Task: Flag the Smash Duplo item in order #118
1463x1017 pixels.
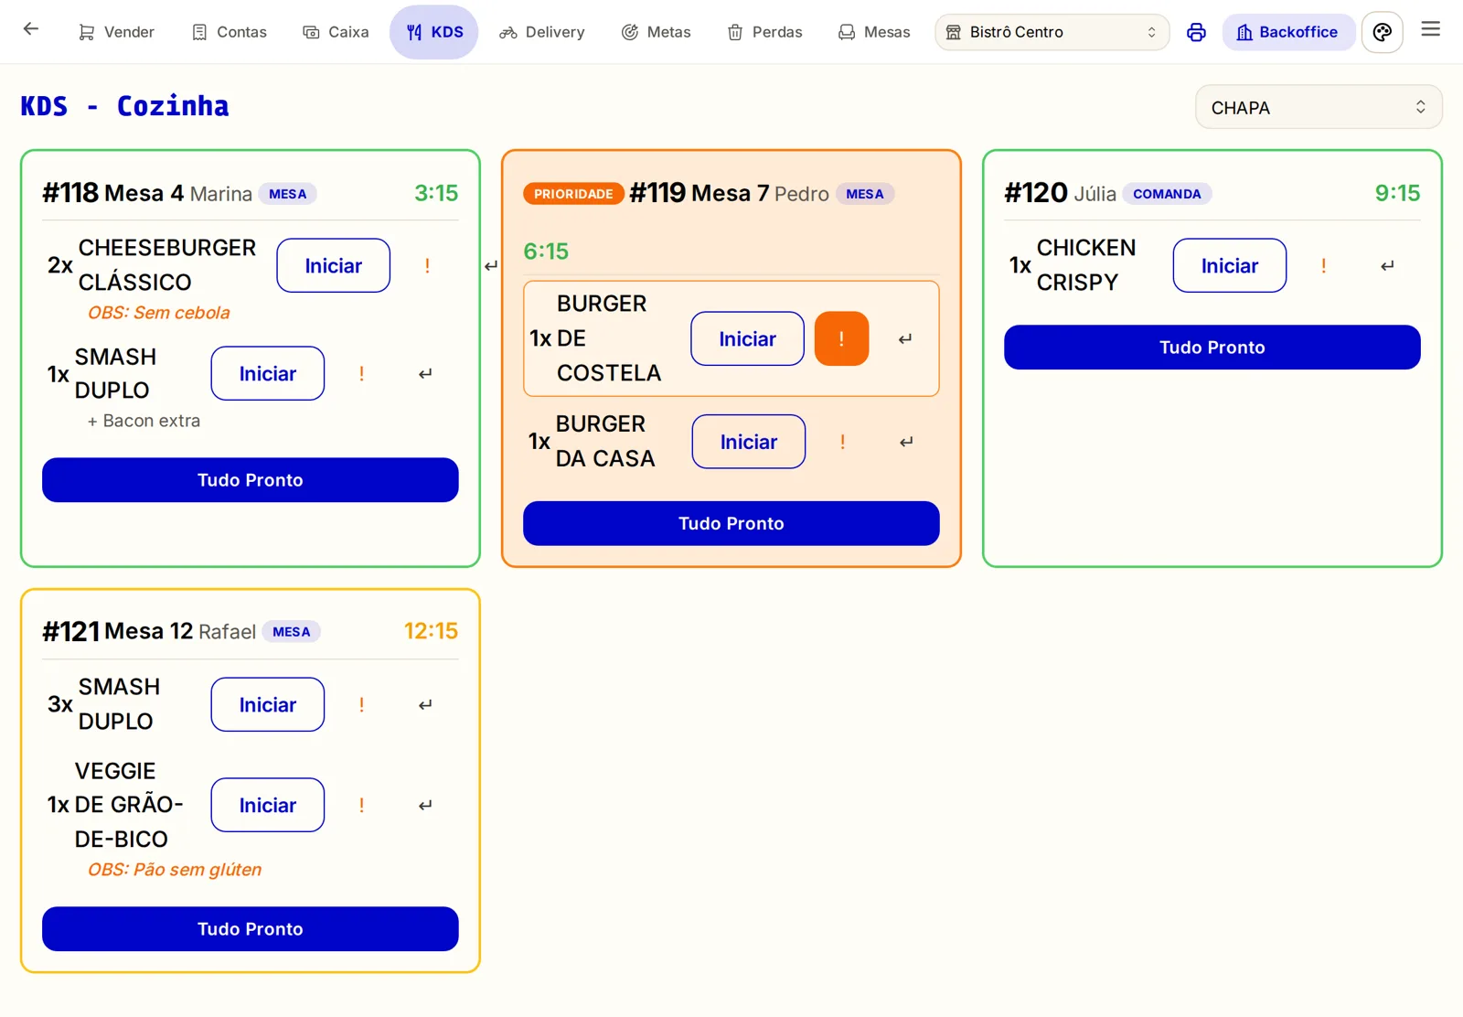Action: coord(362,374)
